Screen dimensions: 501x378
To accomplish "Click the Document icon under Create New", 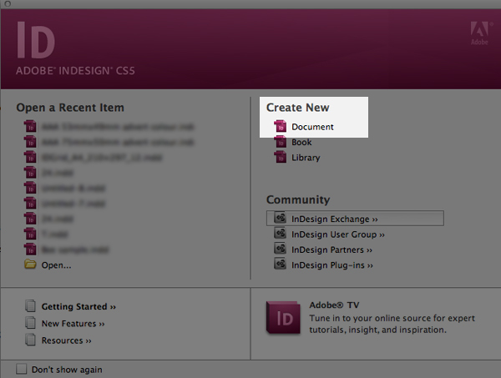I will (281, 127).
